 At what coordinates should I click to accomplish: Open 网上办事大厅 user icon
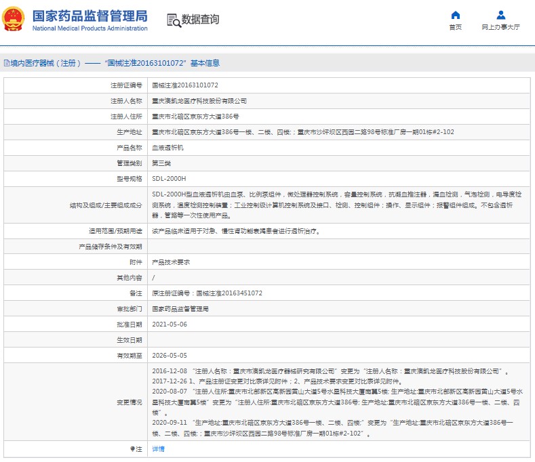tap(501, 15)
